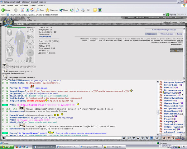Select the gloves equipment slot
Screen dimensions: 187x149
tap(30, 42)
